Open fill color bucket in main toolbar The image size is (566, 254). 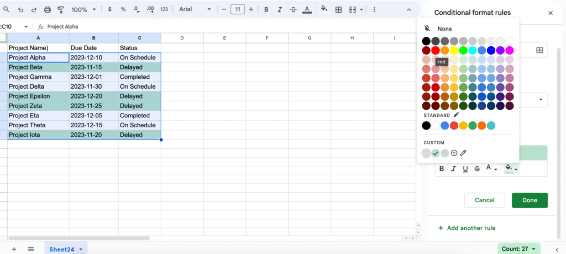pos(324,9)
